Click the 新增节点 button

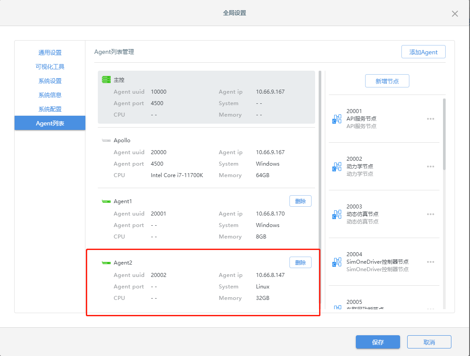coord(387,81)
